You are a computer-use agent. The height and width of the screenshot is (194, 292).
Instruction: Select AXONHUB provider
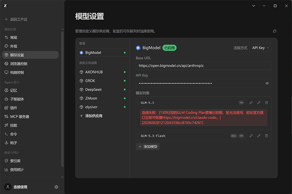click(102, 72)
